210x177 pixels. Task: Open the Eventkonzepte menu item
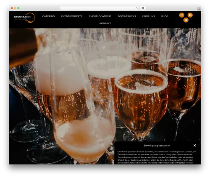click(x=72, y=16)
